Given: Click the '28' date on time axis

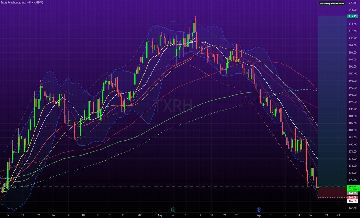Looking at the screenshot, I should tap(139, 215).
